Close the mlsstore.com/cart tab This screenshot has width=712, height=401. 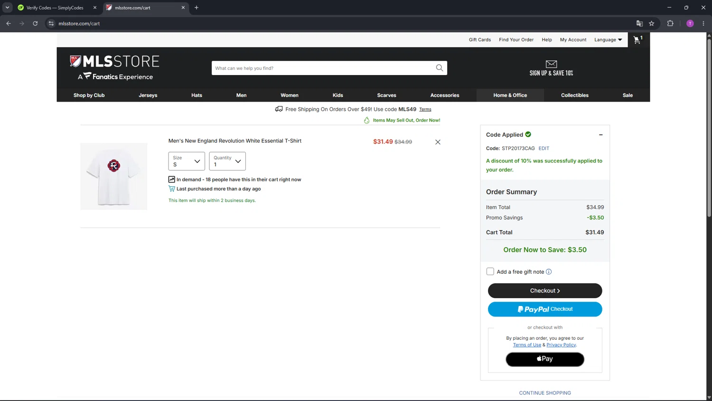pos(183,8)
